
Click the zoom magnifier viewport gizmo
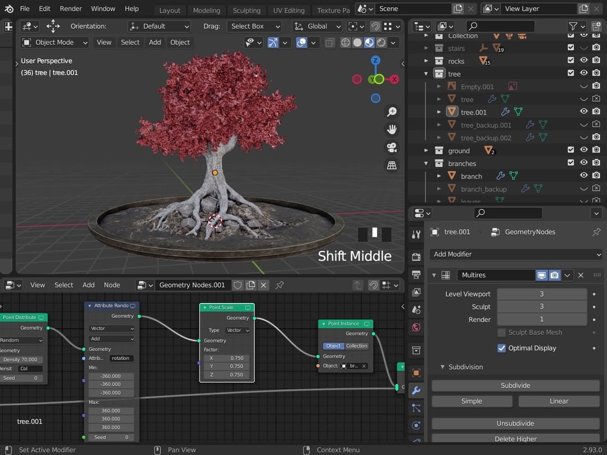pyautogui.click(x=392, y=112)
